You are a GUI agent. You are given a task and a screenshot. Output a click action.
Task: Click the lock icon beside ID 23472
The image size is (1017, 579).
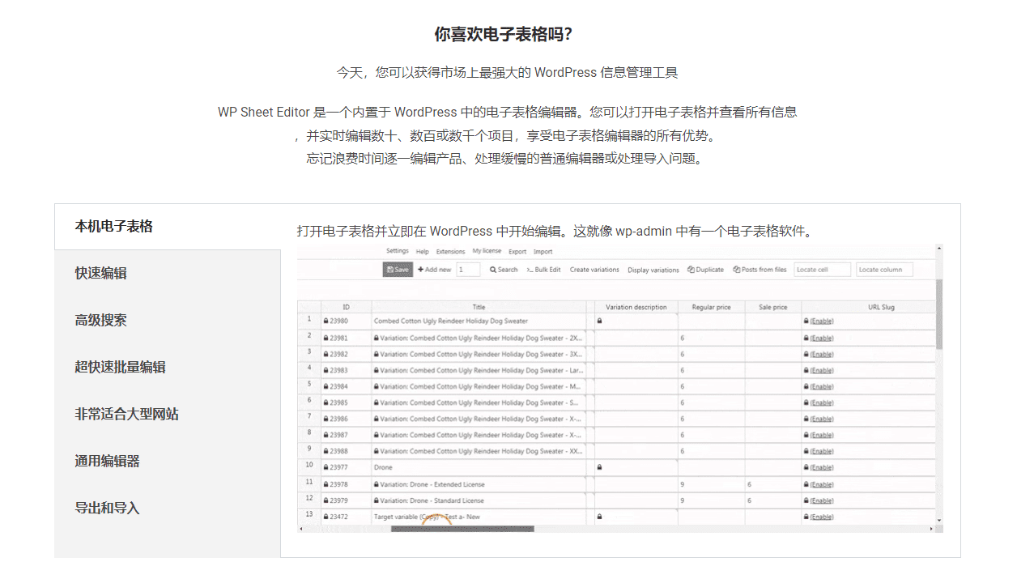(326, 517)
